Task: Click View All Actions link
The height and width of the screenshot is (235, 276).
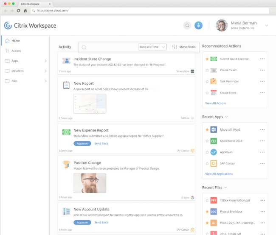Action: (216, 103)
